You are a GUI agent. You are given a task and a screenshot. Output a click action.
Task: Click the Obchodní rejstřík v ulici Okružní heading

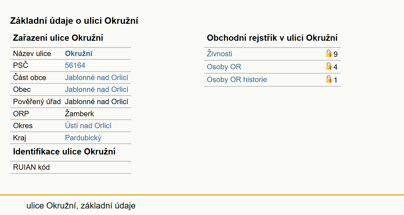click(272, 38)
